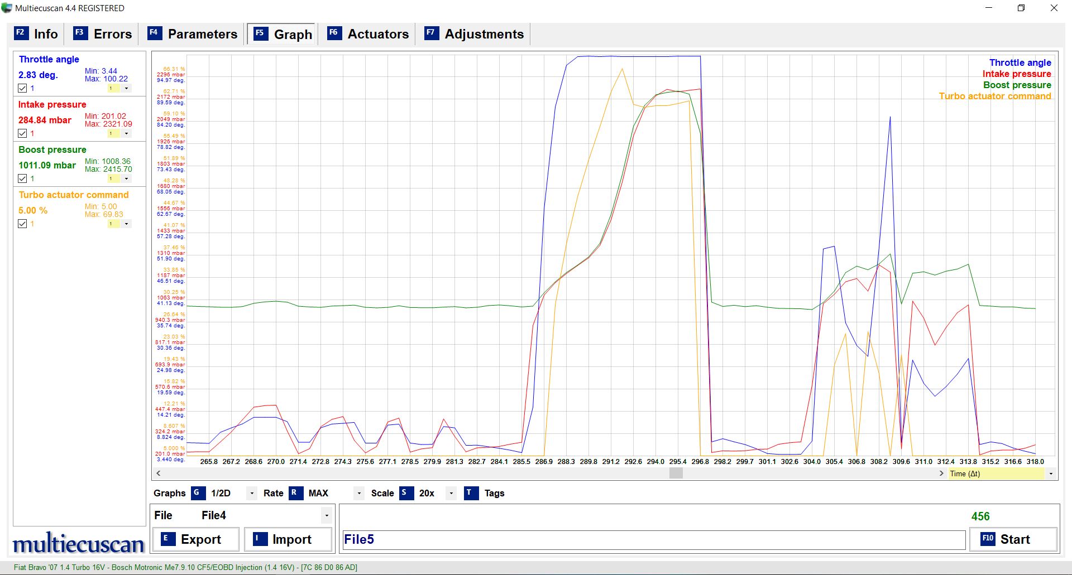1072x575 pixels.
Task: Disable the Turbo actuator command checkbox
Action: (x=22, y=224)
